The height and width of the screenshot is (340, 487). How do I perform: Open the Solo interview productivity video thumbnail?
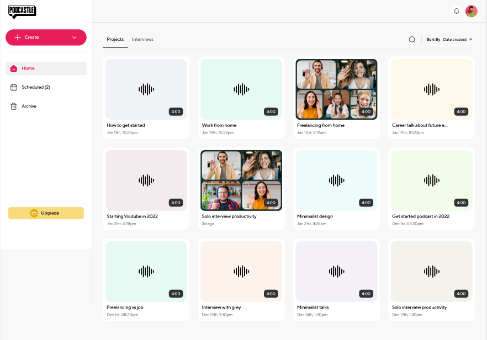pos(241,179)
